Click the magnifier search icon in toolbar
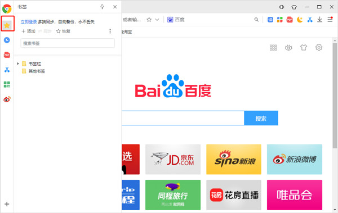 pos(256,20)
